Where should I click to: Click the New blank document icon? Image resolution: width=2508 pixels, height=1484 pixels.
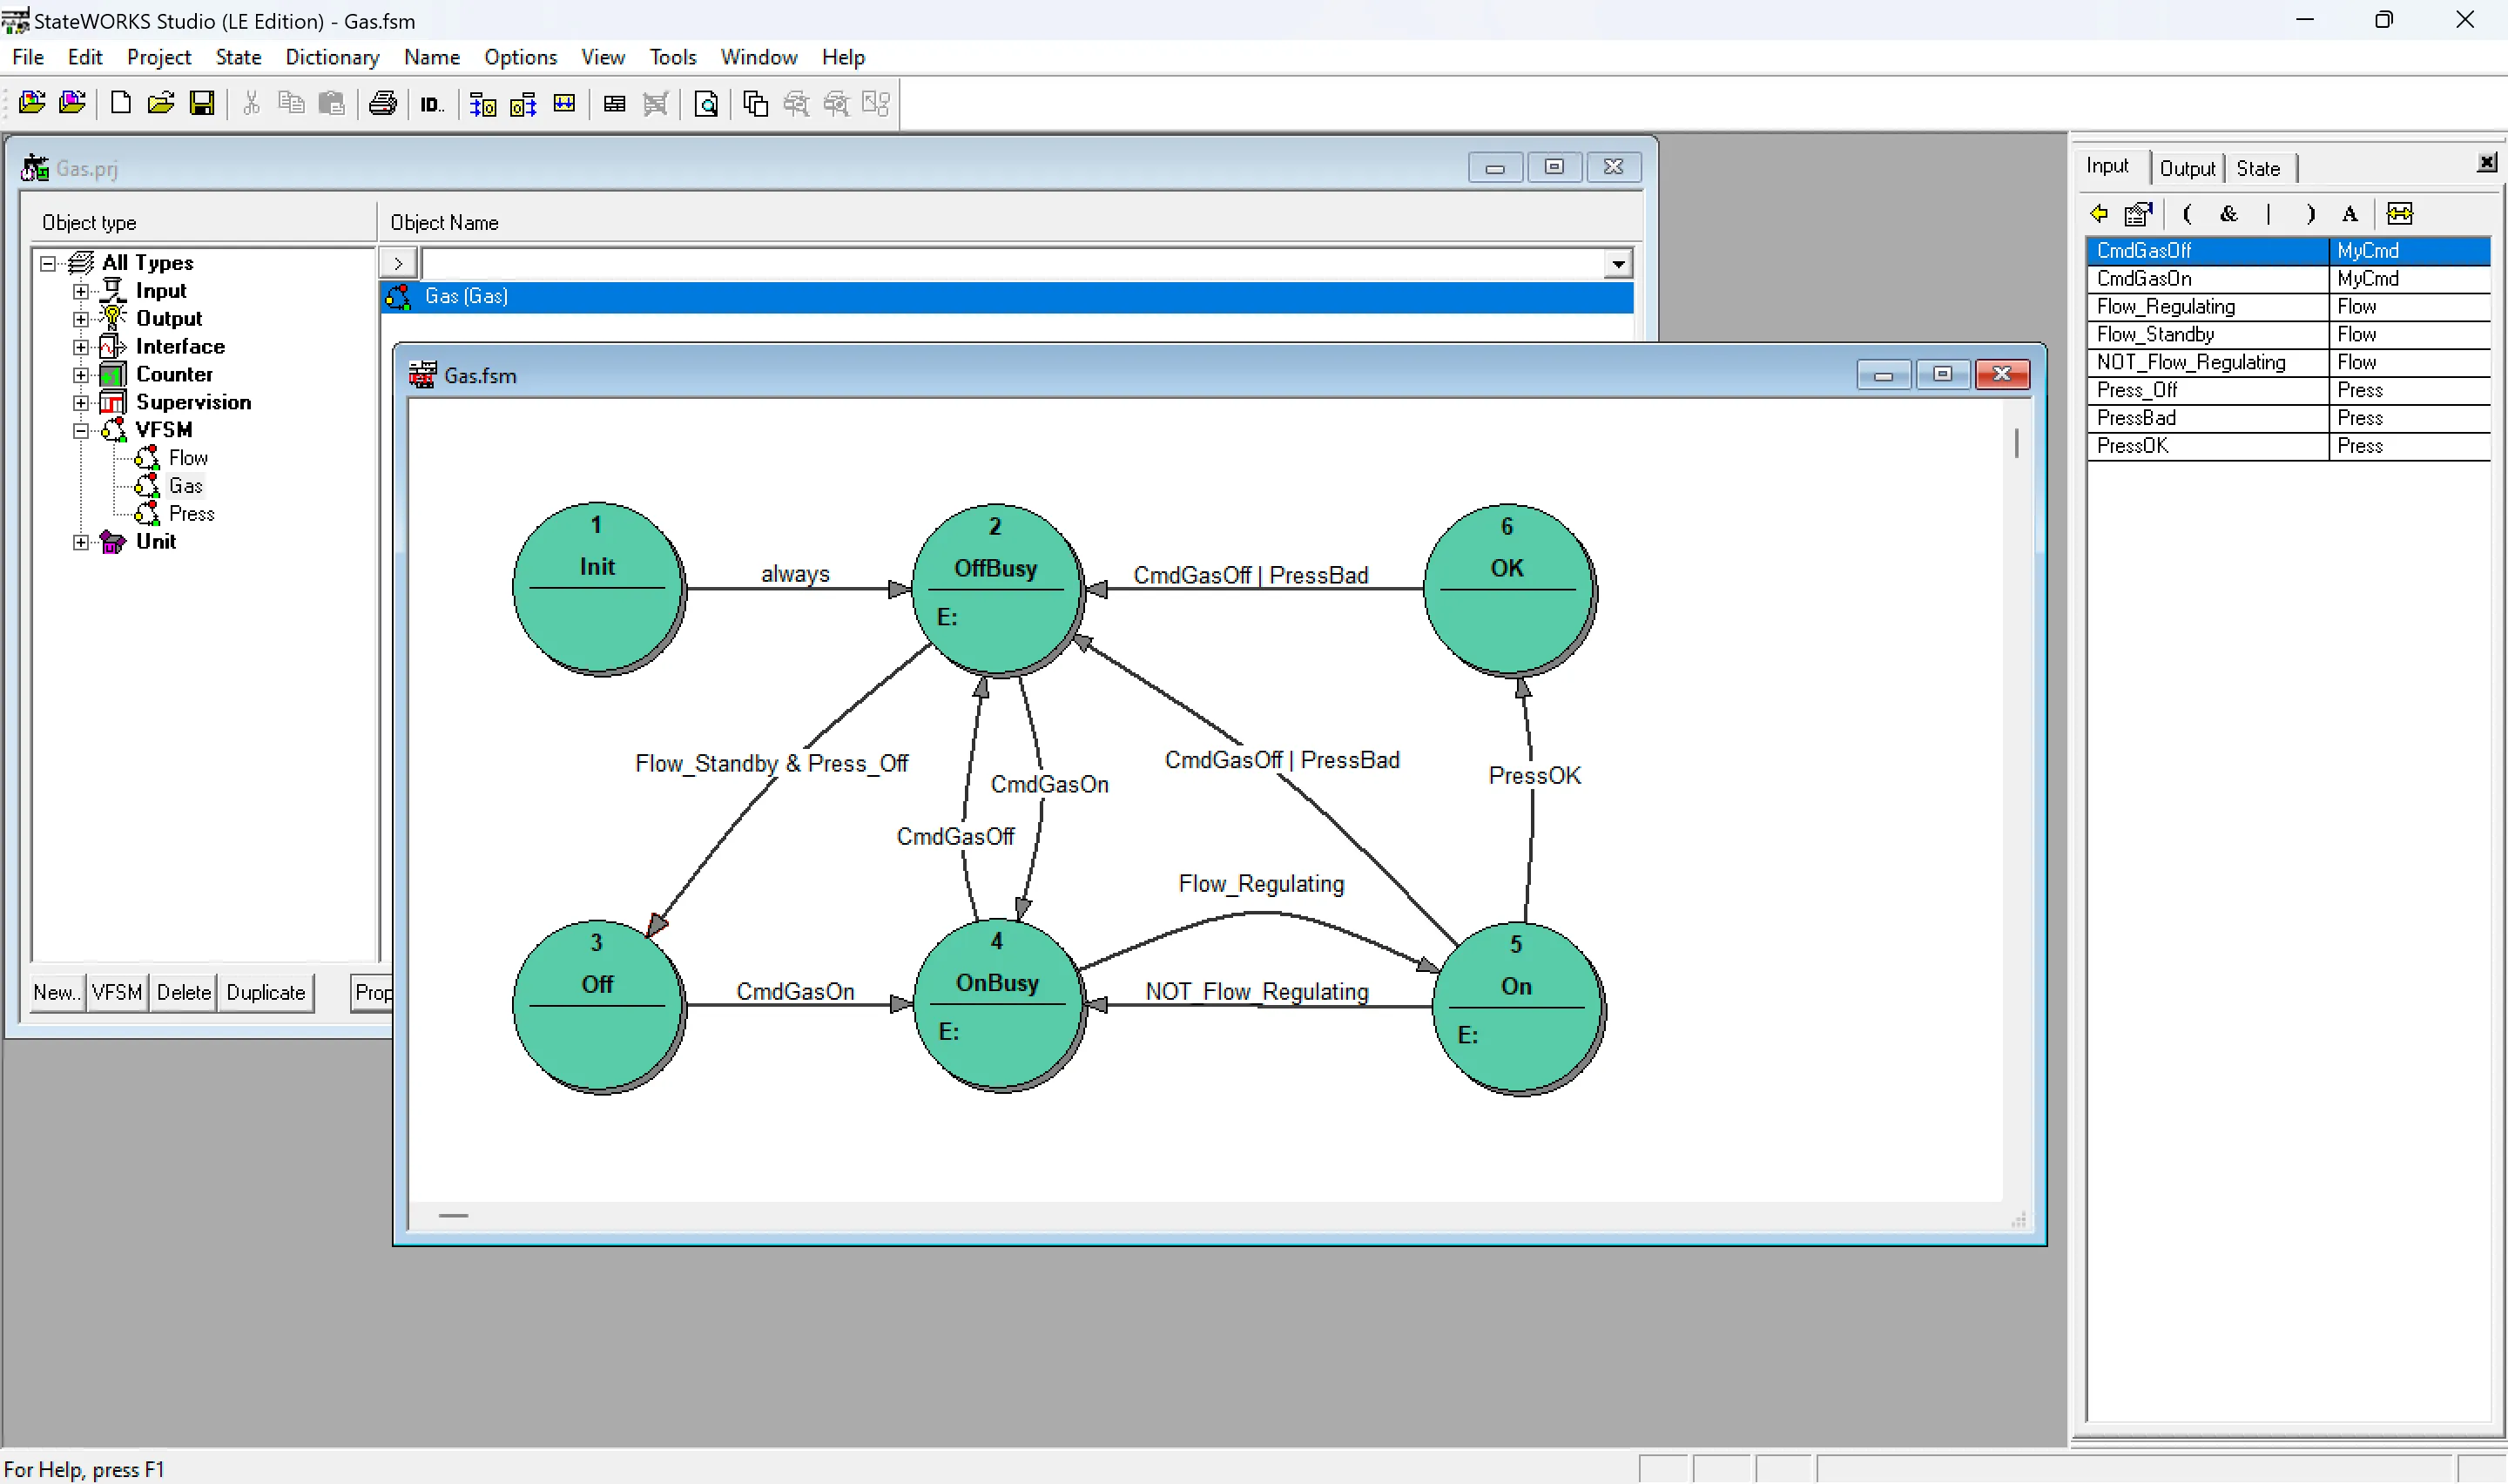pyautogui.click(x=121, y=103)
